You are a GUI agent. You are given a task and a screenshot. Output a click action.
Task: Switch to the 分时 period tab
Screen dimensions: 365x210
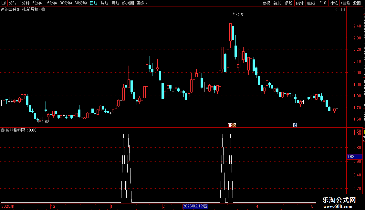coord(13,3)
